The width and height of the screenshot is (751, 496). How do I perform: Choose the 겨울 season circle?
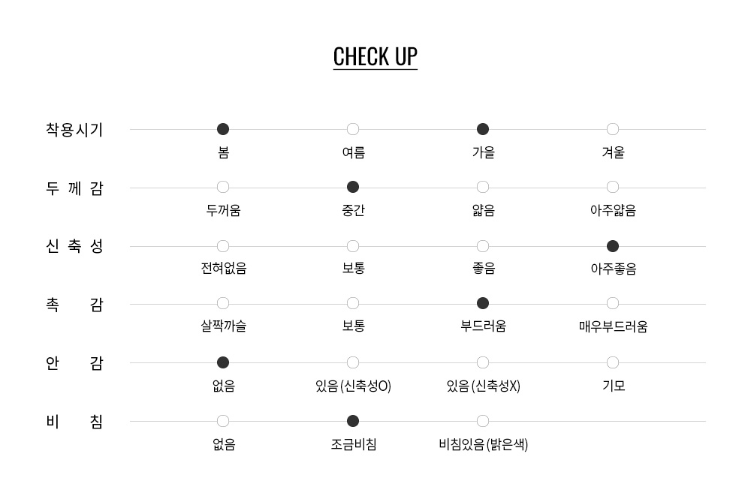(x=613, y=129)
